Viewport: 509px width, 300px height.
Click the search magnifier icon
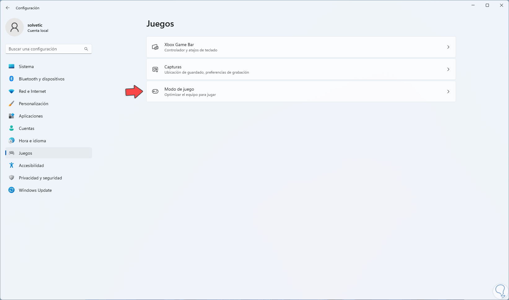[86, 49]
